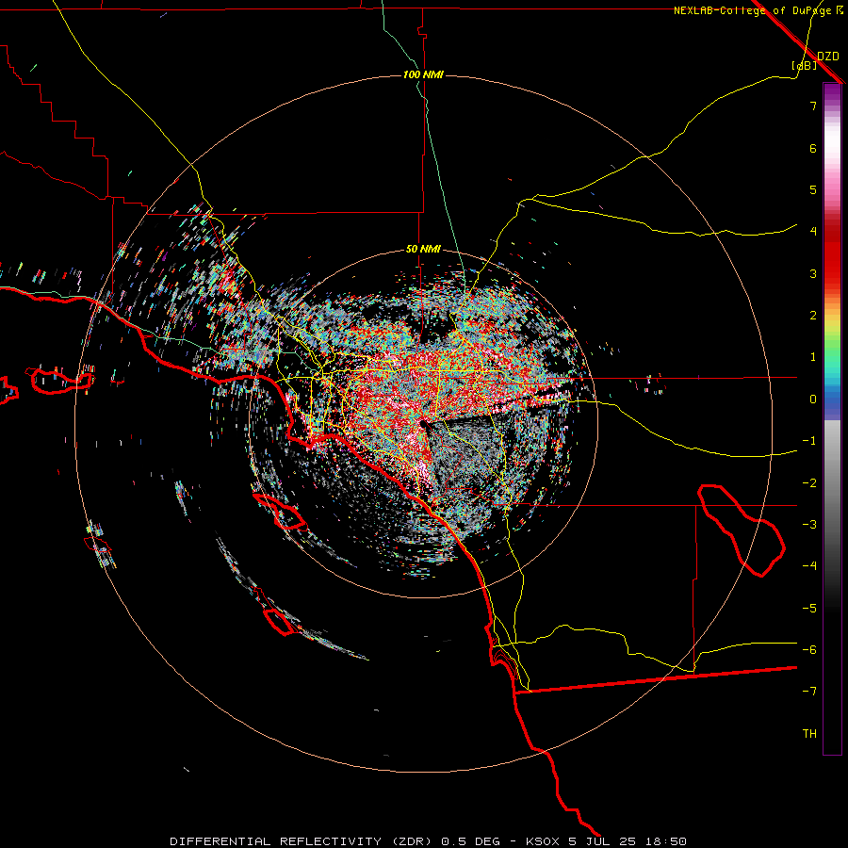Click the -7 value on the color scale
The height and width of the screenshot is (848, 848).
click(x=809, y=692)
